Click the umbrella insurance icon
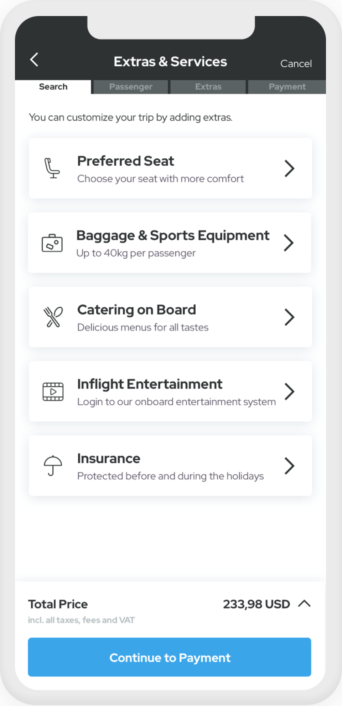 pos(53,466)
